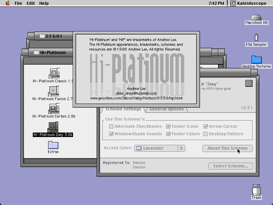The image size is (273, 205).
Task: Click the Lavender accent color swatch
Action: pyautogui.click(x=139, y=148)
